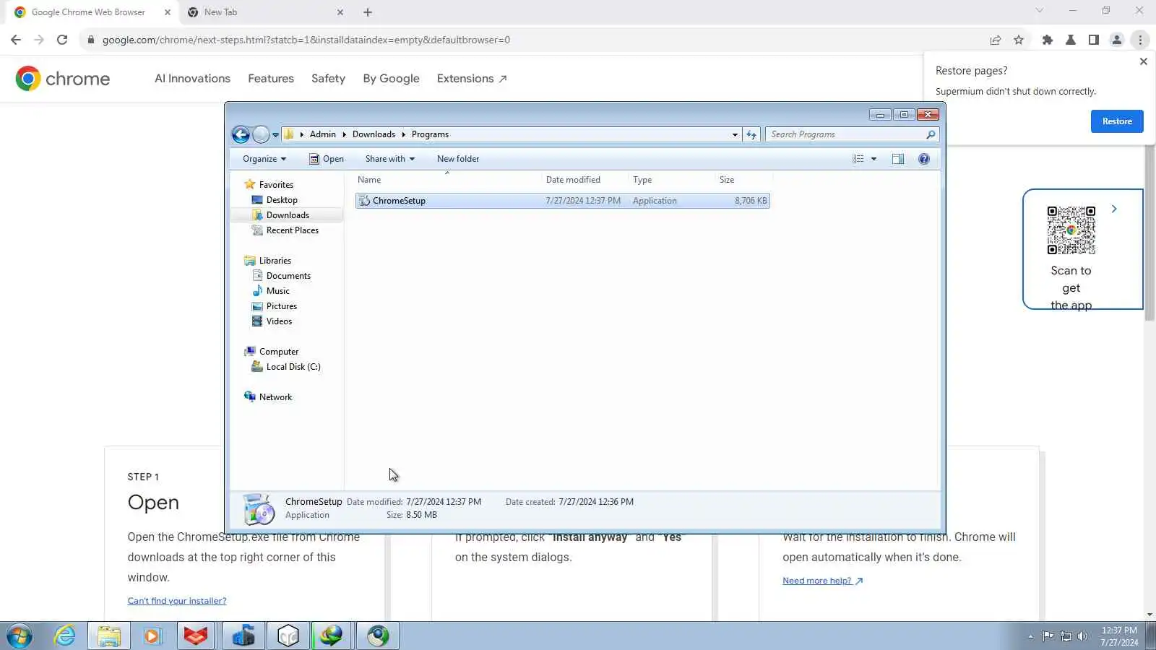Click the Can't find your installer? link
The height and width of the screenshot is (650, 1156).
[x=177, y=601]
